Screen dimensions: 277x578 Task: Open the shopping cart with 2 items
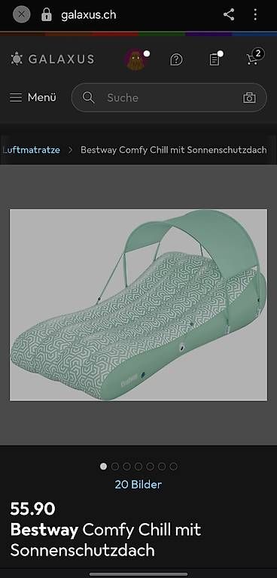click(254, 57)
